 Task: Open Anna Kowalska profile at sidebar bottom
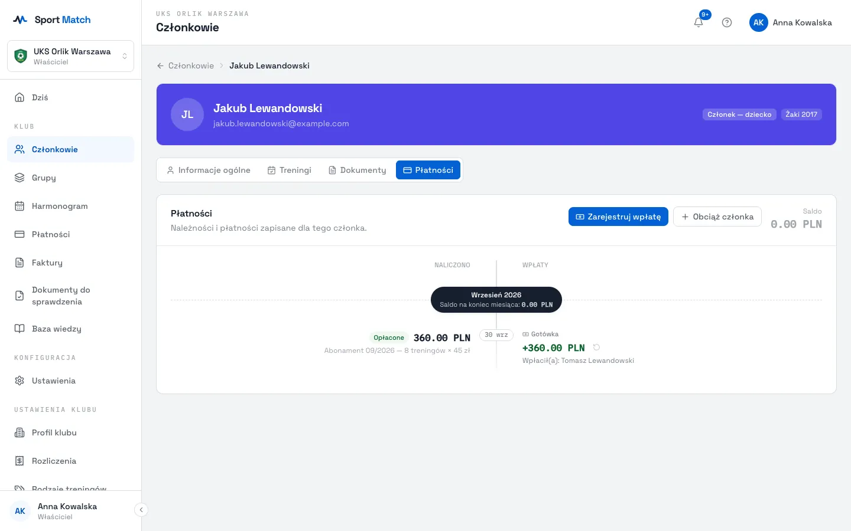[x=67, y=511]
